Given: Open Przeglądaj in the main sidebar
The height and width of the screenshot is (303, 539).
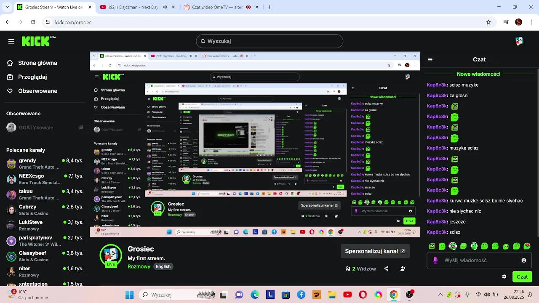Looking at the screenshot, I should pos(27,77).
